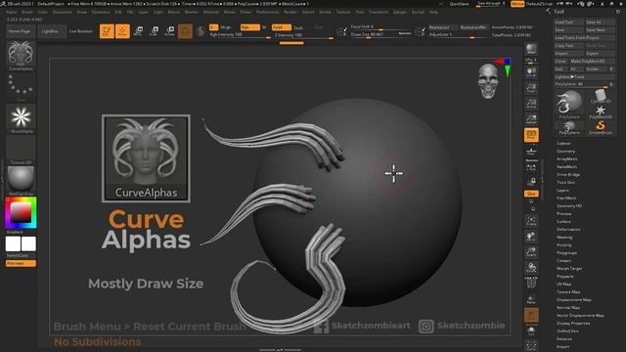The height and width of the screenshot is (352, 626).
Task: Open the Document menu
Action: 63,12
